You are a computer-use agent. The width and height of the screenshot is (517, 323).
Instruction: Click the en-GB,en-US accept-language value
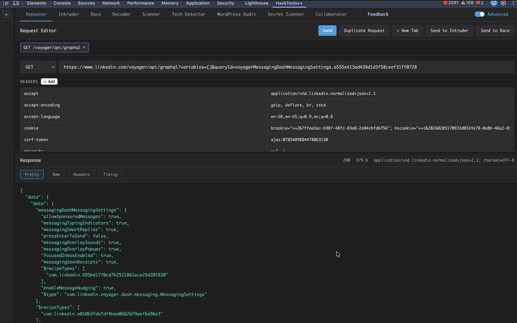(x=390, y=117)
